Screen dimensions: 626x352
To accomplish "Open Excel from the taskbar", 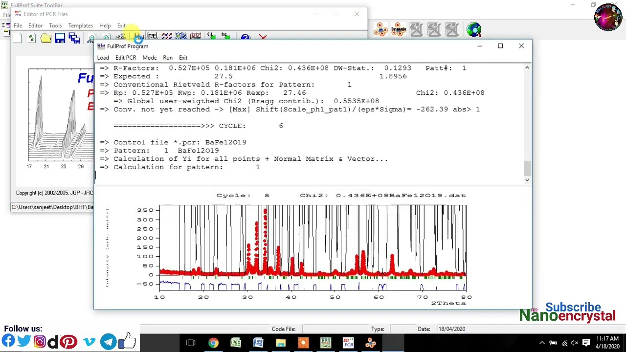I will (236, 343).
